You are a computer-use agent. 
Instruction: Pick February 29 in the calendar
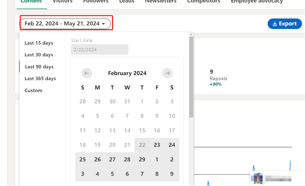click(142, 159)
